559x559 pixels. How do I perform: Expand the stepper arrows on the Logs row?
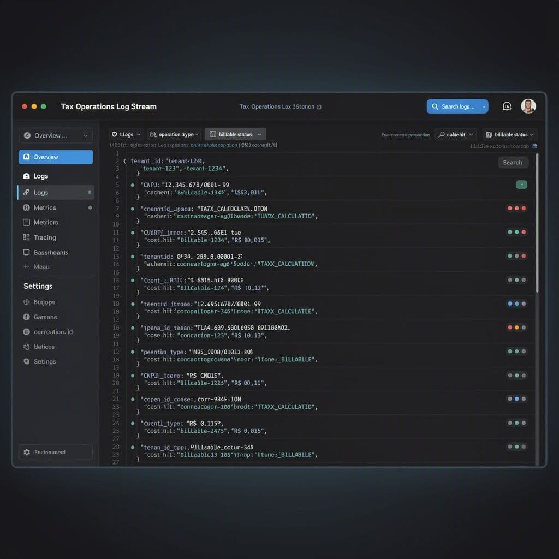[x=89, y=192]
